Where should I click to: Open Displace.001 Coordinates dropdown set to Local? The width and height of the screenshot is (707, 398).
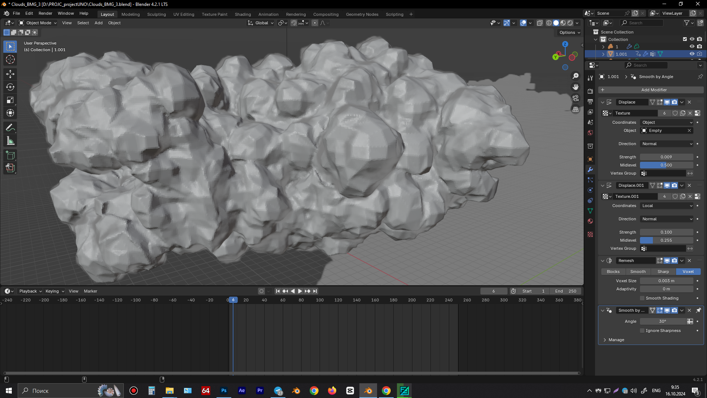click(667, 206)
